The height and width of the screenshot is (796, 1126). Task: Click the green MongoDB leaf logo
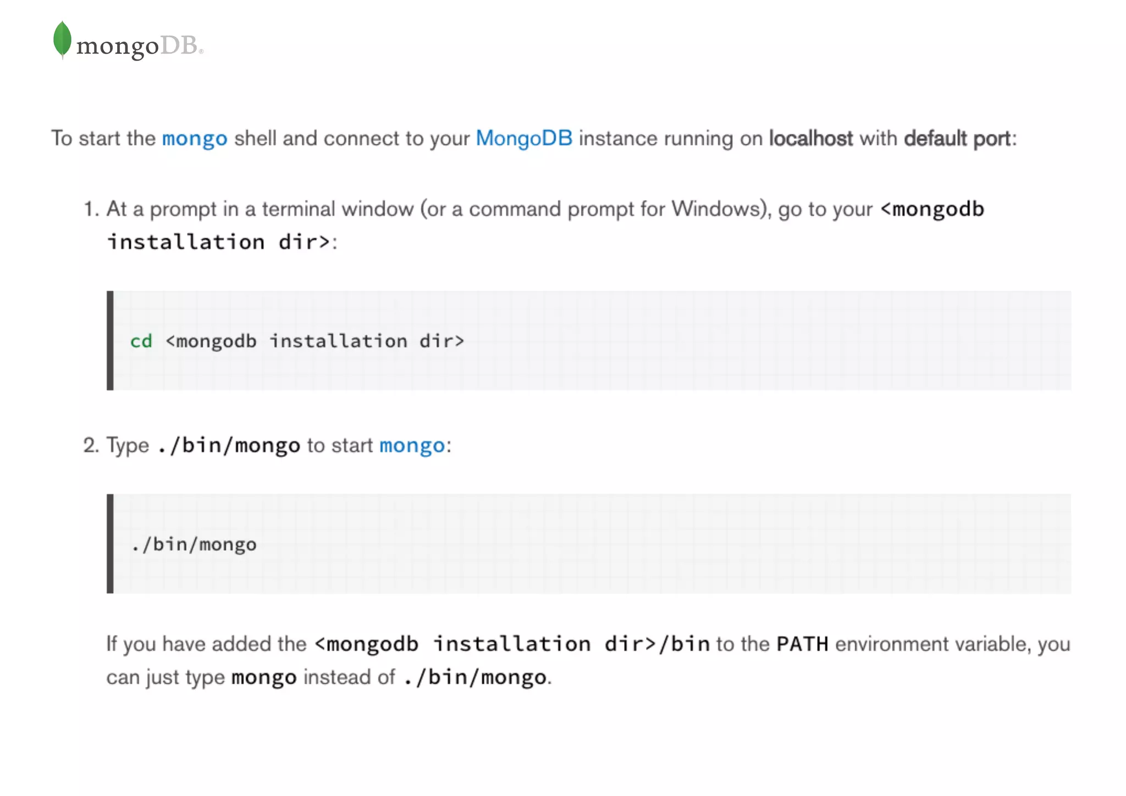pyautogui.click(x=62, y=40)
